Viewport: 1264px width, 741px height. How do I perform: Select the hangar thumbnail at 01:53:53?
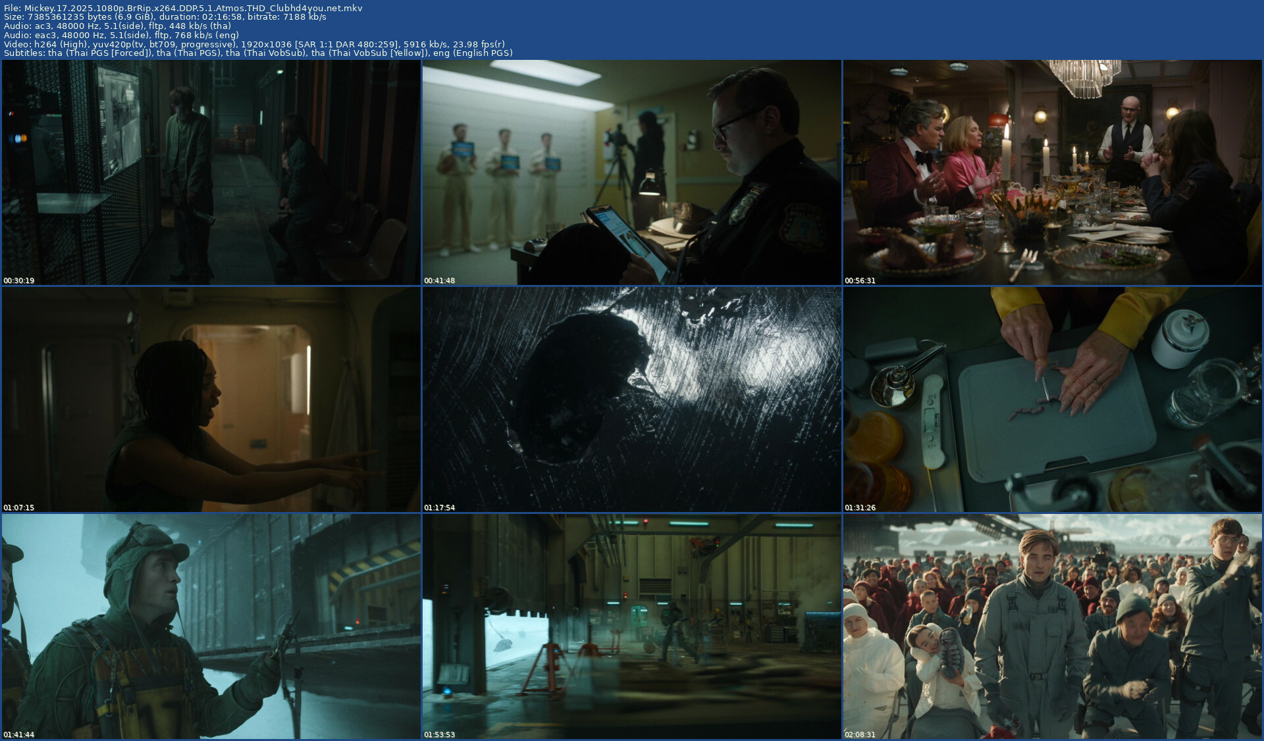[632, 626]
